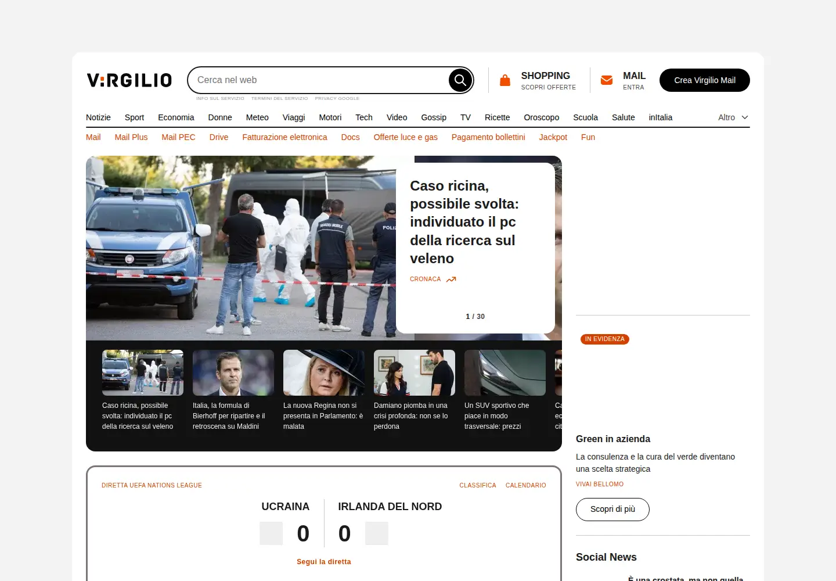Click the SHOPPING scopri offerte link
Screen dimensions: 836x581
548,81
